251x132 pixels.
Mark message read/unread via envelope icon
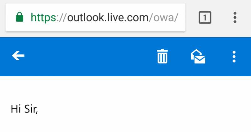[x=198, y=57]
